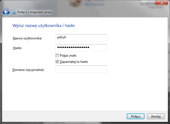Minimize the Połącz z miejscem pracy window
The width and height of the screenshot is (170, 124).
tap(144, 3)
